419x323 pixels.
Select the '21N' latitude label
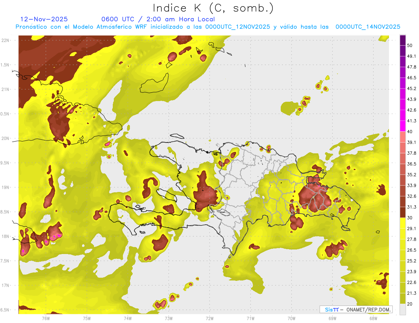[x=5, y=89]
